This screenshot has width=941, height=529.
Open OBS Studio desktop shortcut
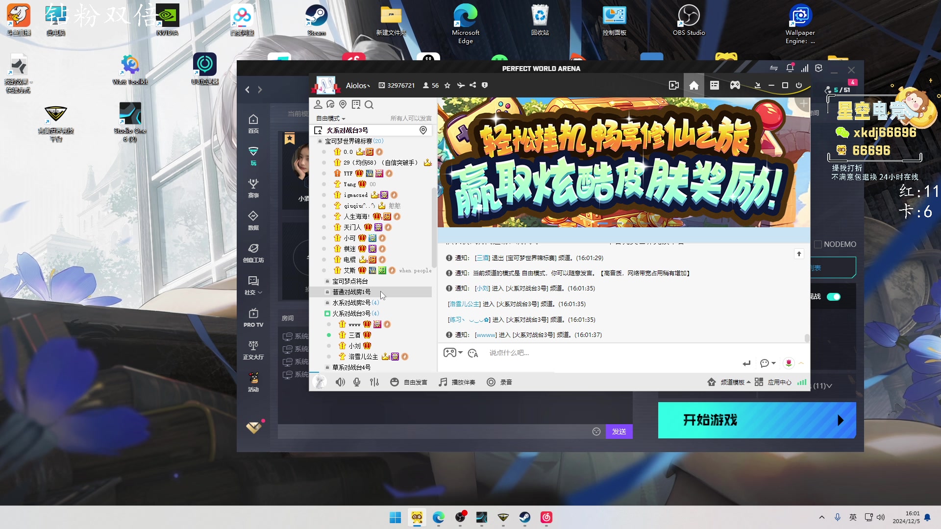pyautogui.click(x=689, y=20)
